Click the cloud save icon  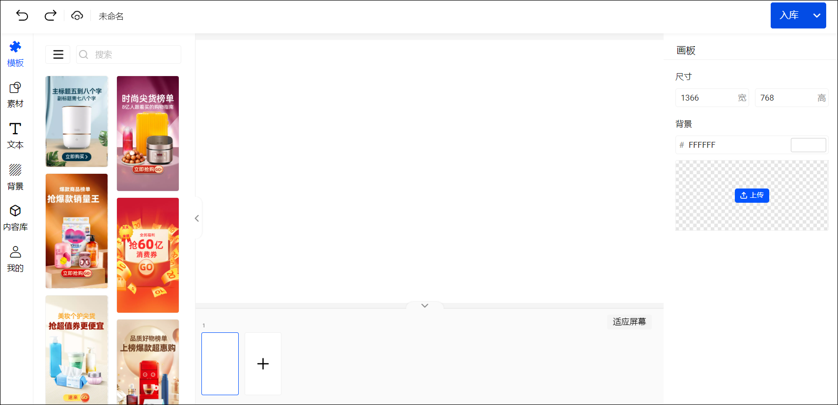[x=77, y=16]
